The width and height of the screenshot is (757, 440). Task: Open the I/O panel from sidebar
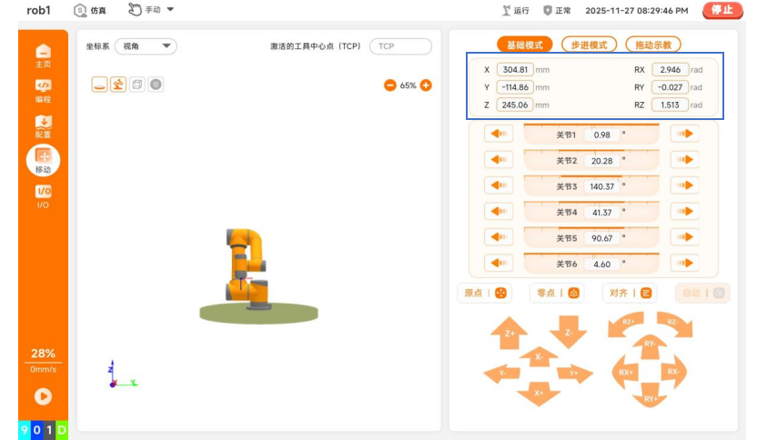[43, 195]
